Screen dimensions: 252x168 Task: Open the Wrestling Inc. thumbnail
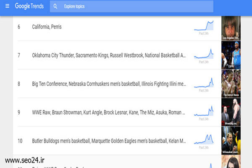pyautogui.click(x=231, y=112)
